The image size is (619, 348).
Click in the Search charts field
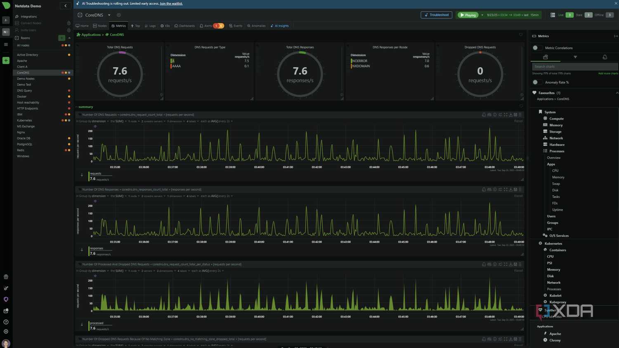coord(574,66)
